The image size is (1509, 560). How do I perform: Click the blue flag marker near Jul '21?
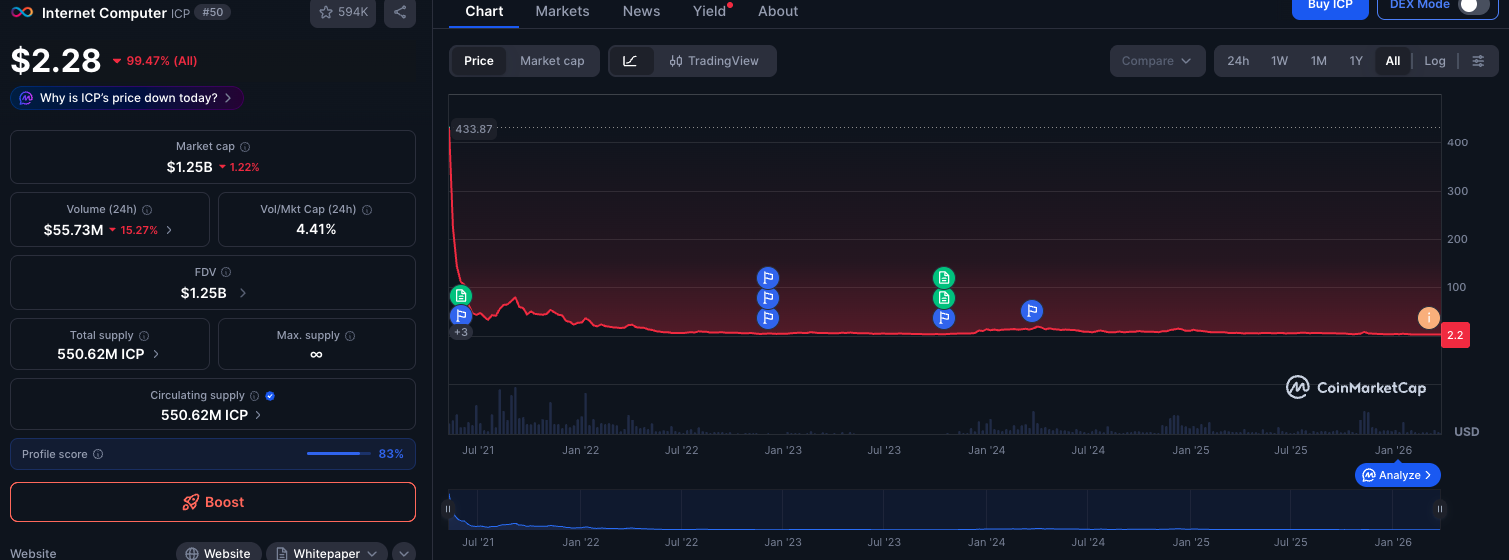(460, 316)
